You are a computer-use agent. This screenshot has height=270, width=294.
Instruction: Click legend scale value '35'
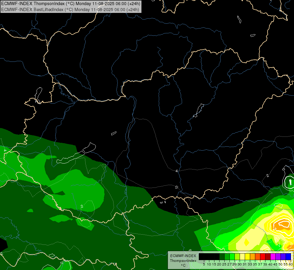[x=255, y=264]
